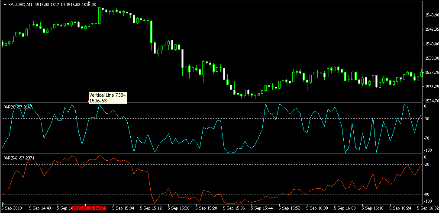Click the -70 level on %R(9) scale
Screen dimensions: 439x213
(x=427, y=138)
